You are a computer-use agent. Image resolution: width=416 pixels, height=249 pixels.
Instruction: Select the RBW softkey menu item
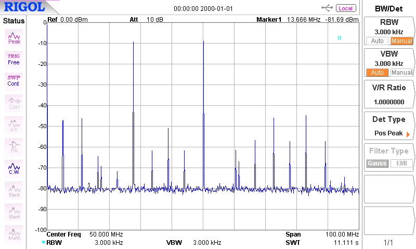388,27
